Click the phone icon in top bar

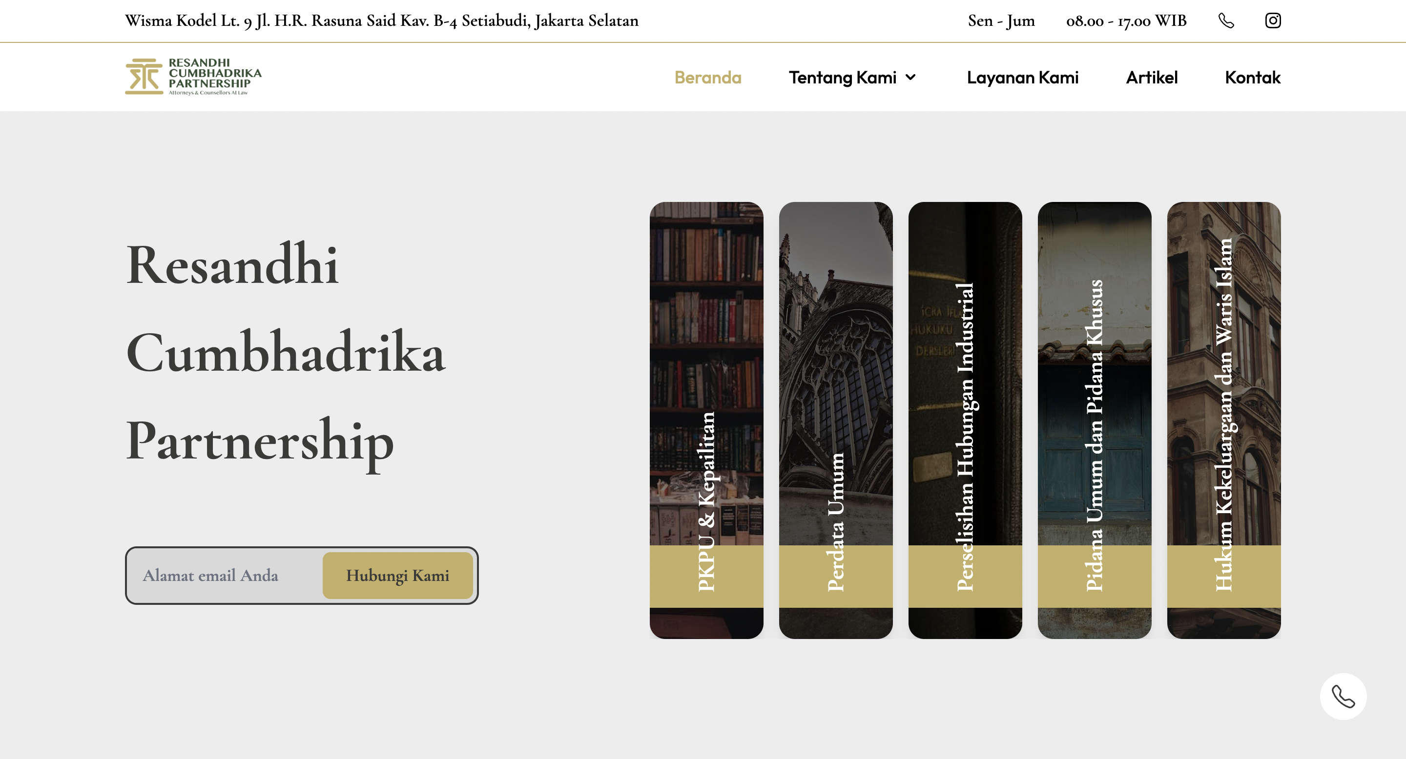click(1226, 20)
